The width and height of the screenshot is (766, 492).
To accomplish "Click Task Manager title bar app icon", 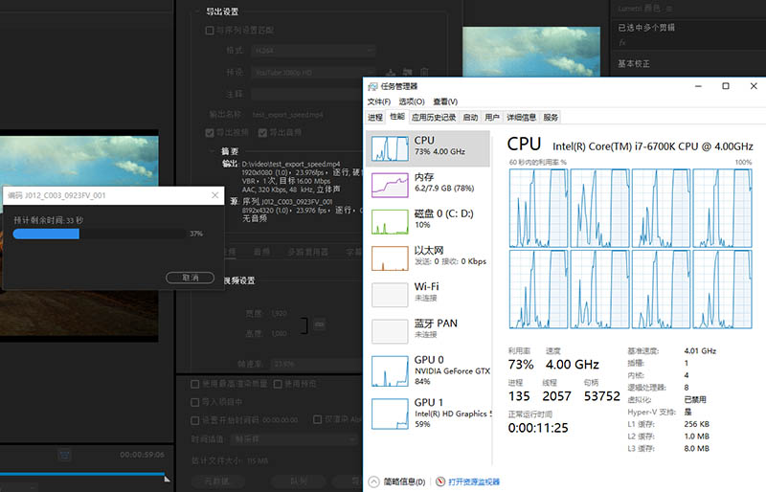I will click(x=372, y=86).
